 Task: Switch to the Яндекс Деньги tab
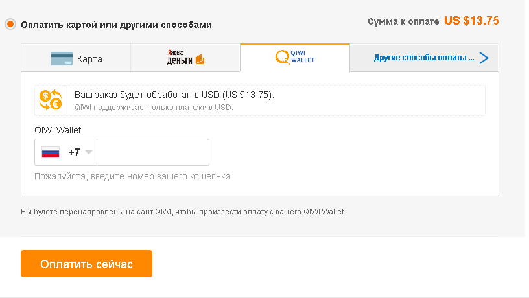(185, 58)
